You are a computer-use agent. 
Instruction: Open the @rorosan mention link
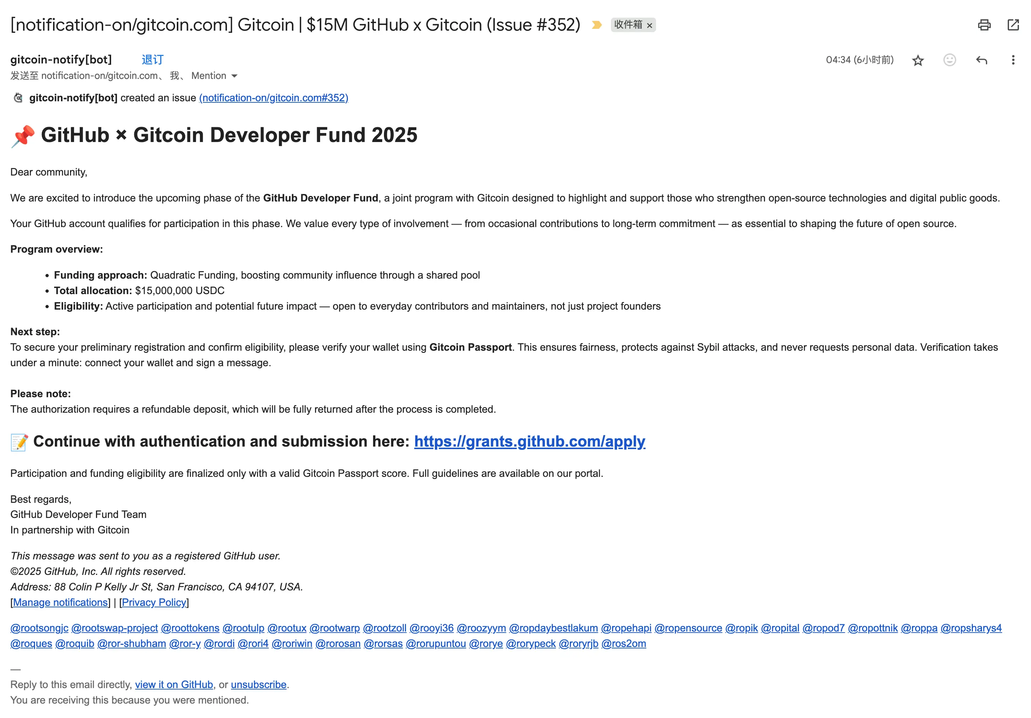click(338, 643)
